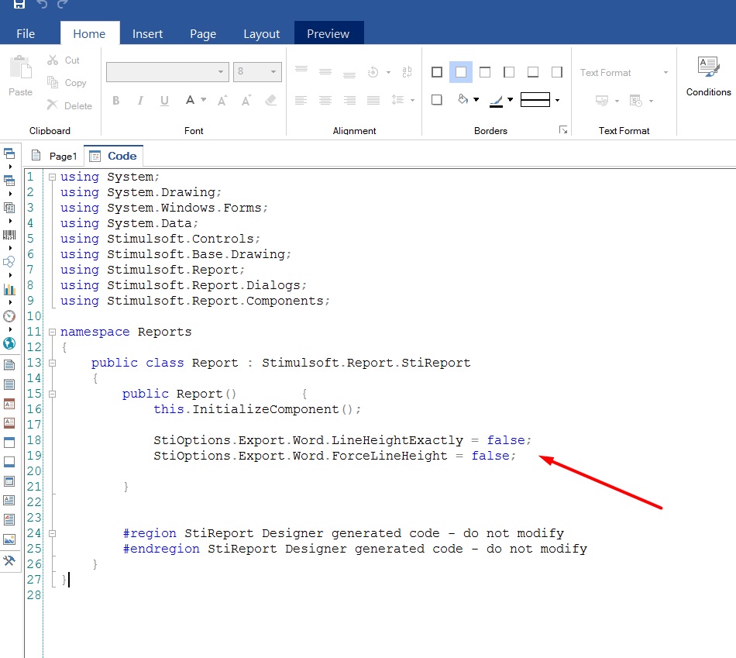Click the Delete button
This screenshot has width=736, height=658.
pyautogui.click(x=70, y=105)
